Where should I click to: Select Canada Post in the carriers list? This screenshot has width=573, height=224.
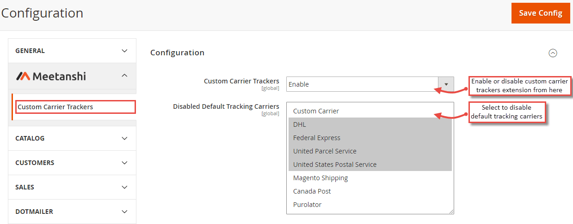tap(370, 191)
